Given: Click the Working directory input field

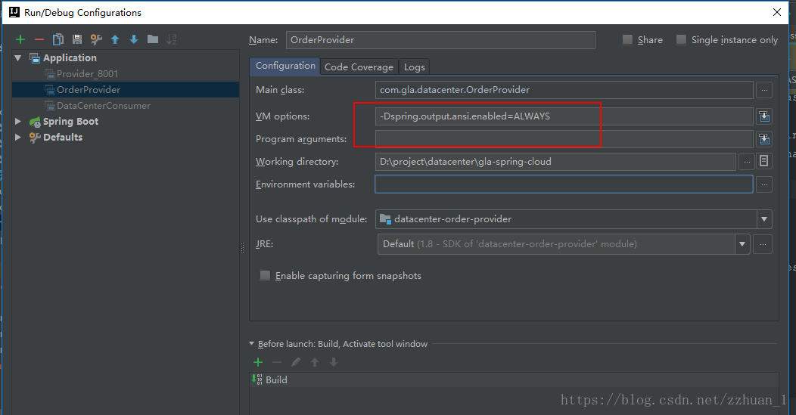Looking at the screenshot, I should click(555, 162).
